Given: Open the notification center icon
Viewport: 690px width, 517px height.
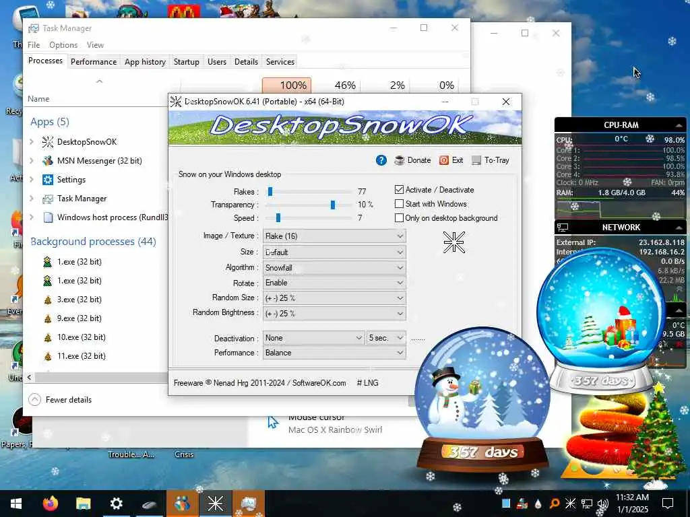Looking at the screenshot, I should [668, 504].
